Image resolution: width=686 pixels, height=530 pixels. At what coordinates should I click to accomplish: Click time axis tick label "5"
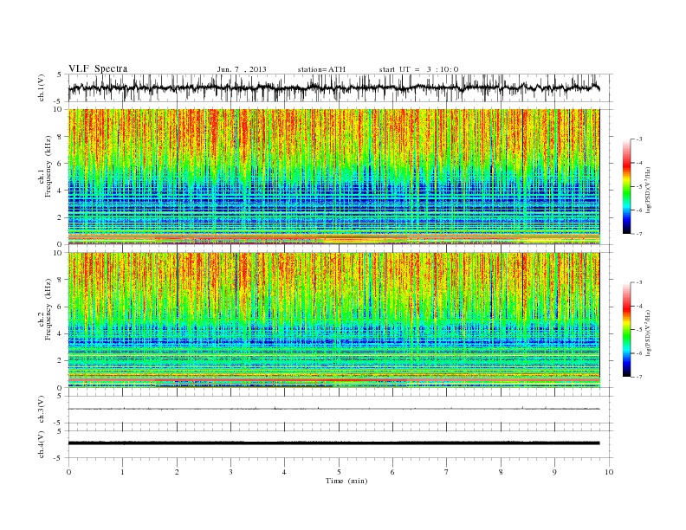click(339, 472)
